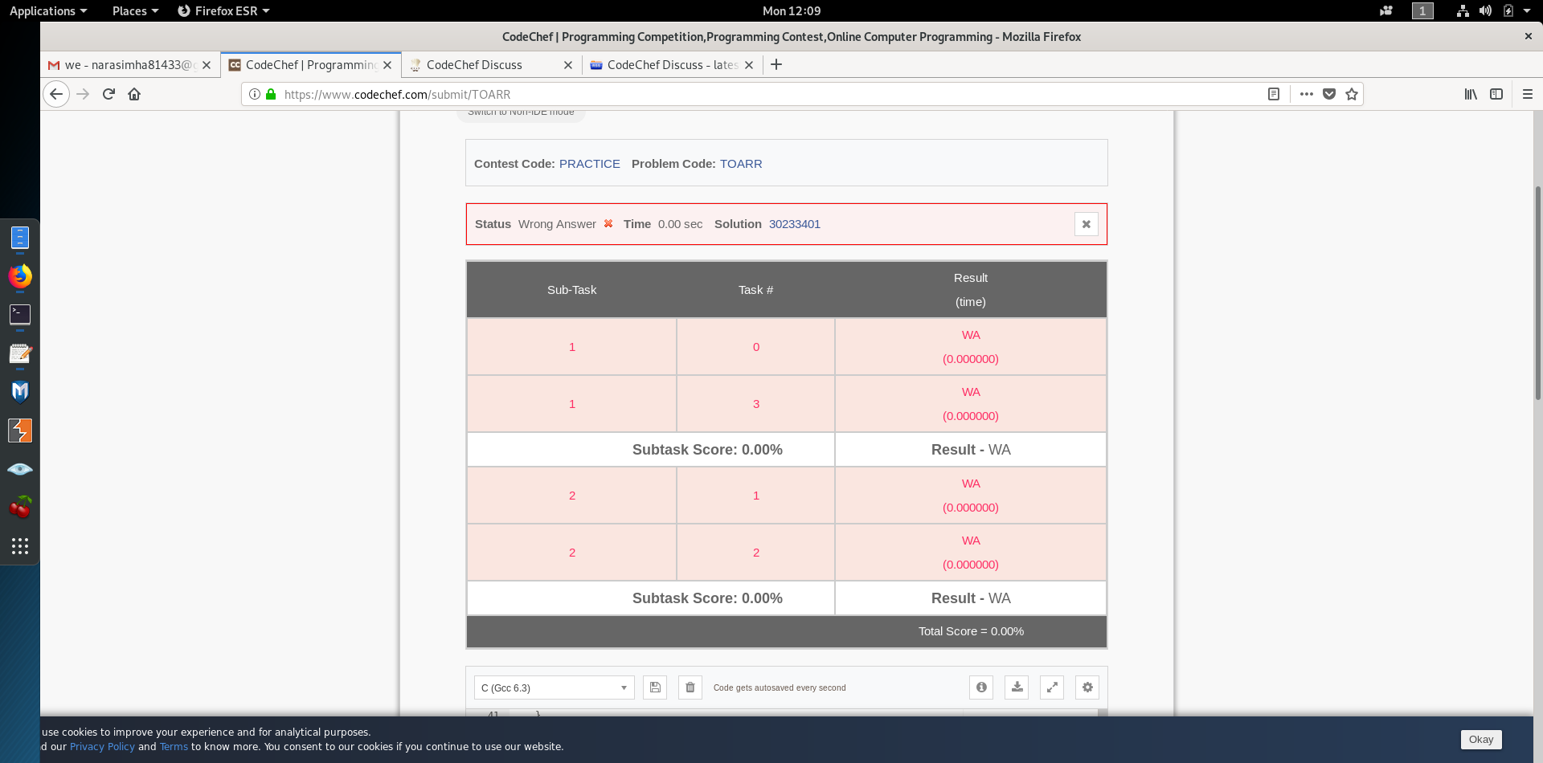Close the Gmail tab

coord(207,65)
